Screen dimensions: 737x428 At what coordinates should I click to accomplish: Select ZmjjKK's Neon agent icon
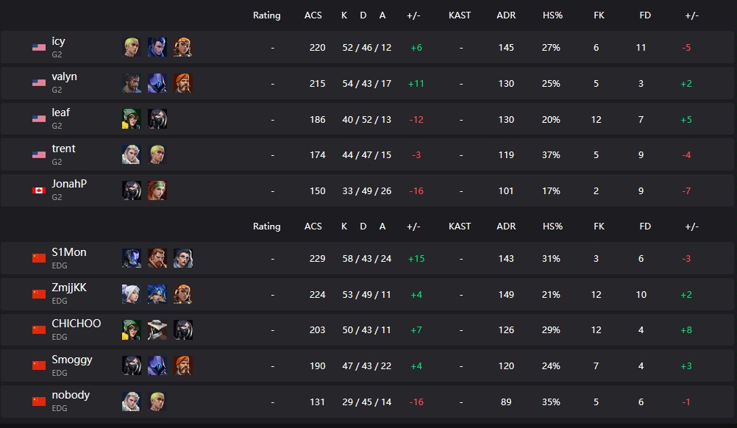point(157,294)
